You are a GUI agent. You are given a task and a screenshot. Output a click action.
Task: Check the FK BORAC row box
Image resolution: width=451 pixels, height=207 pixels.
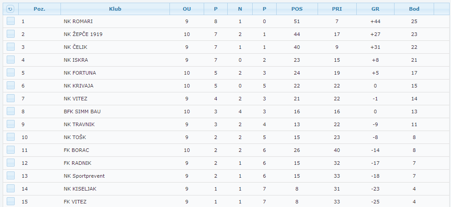tap(11, 150)
